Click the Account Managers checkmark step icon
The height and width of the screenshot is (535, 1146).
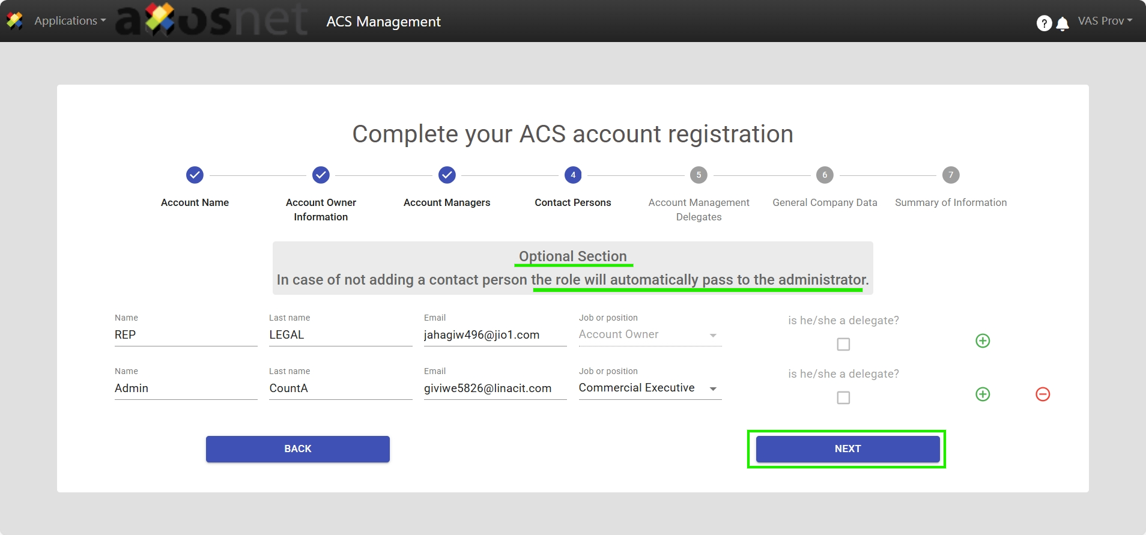pos(447,175)
